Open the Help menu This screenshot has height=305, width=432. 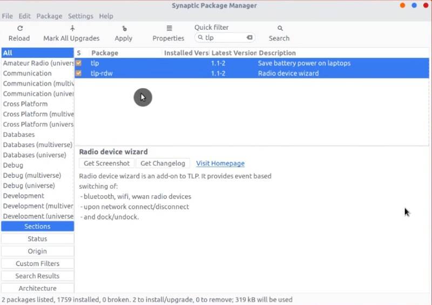tap(106, 16)
